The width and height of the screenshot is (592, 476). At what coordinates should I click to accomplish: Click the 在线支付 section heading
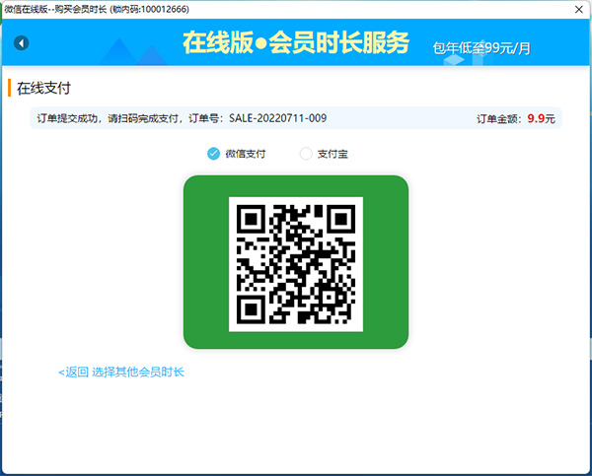(x=44, y=88)
